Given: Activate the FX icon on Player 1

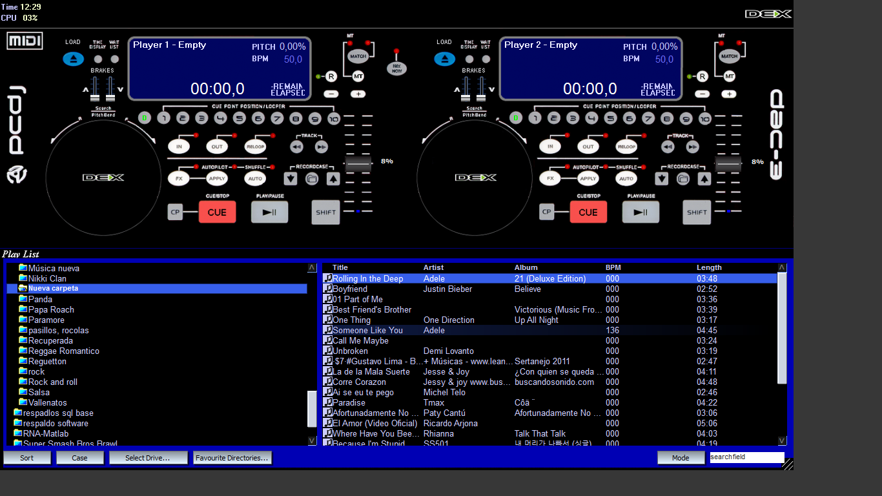Looking at the screenshot, I should click(x=178, y=178).
